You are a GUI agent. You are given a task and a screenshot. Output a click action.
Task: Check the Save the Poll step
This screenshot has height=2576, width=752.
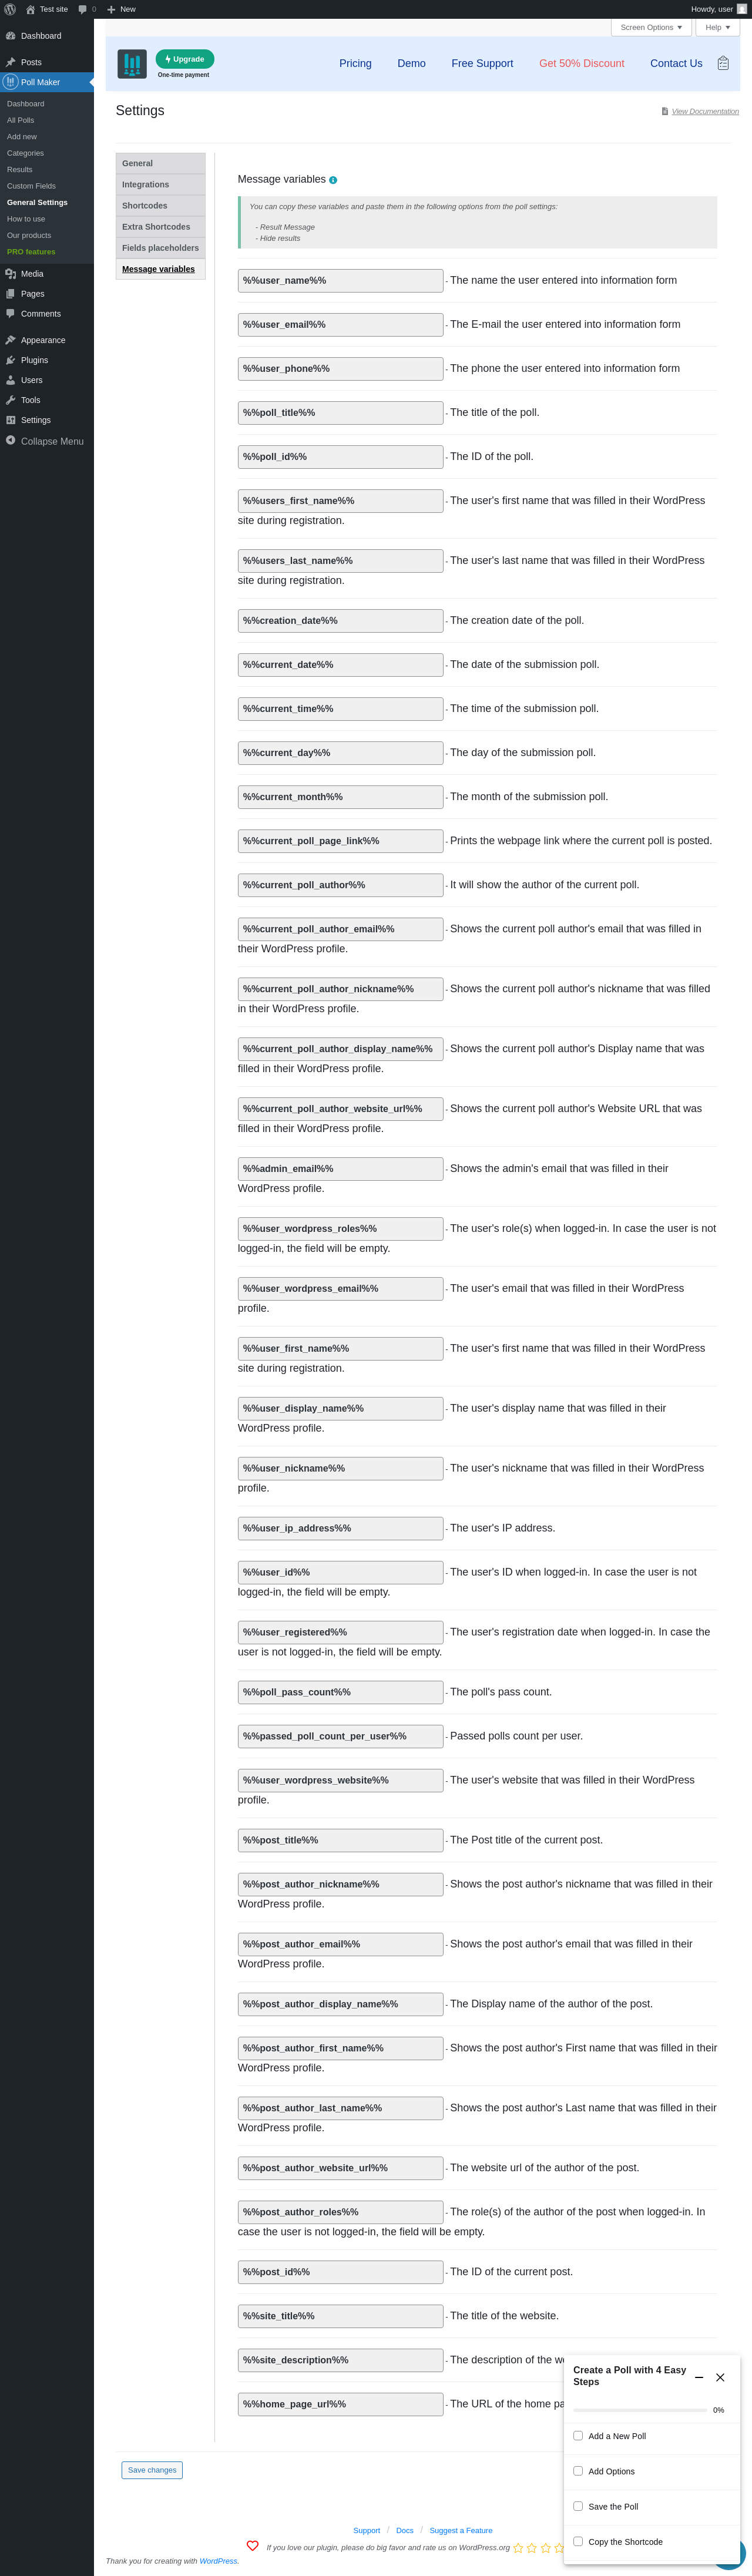[x=578, y=2506]
